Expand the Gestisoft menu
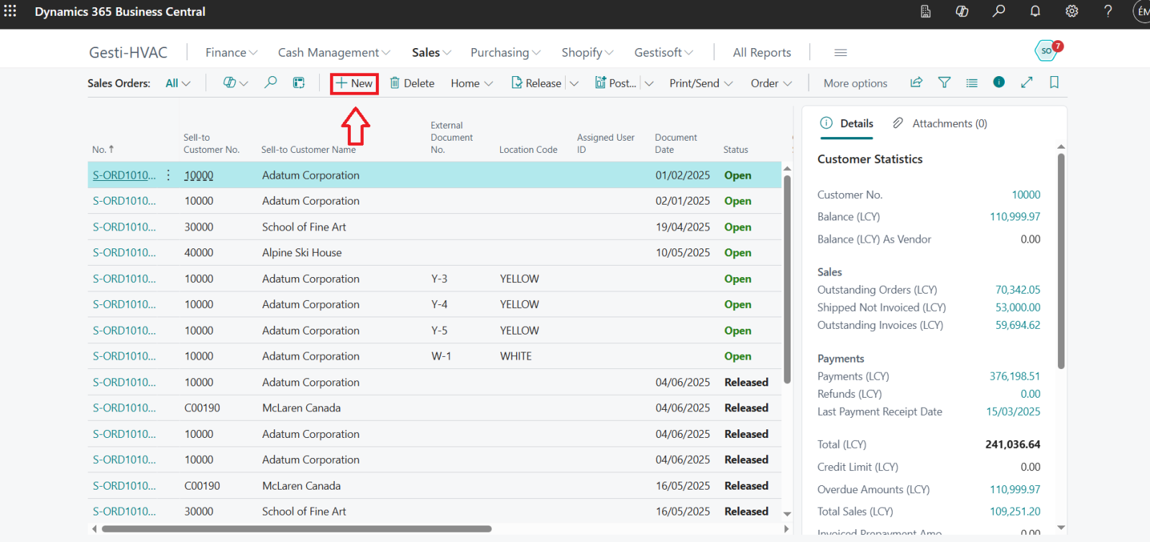 (663, 52)
